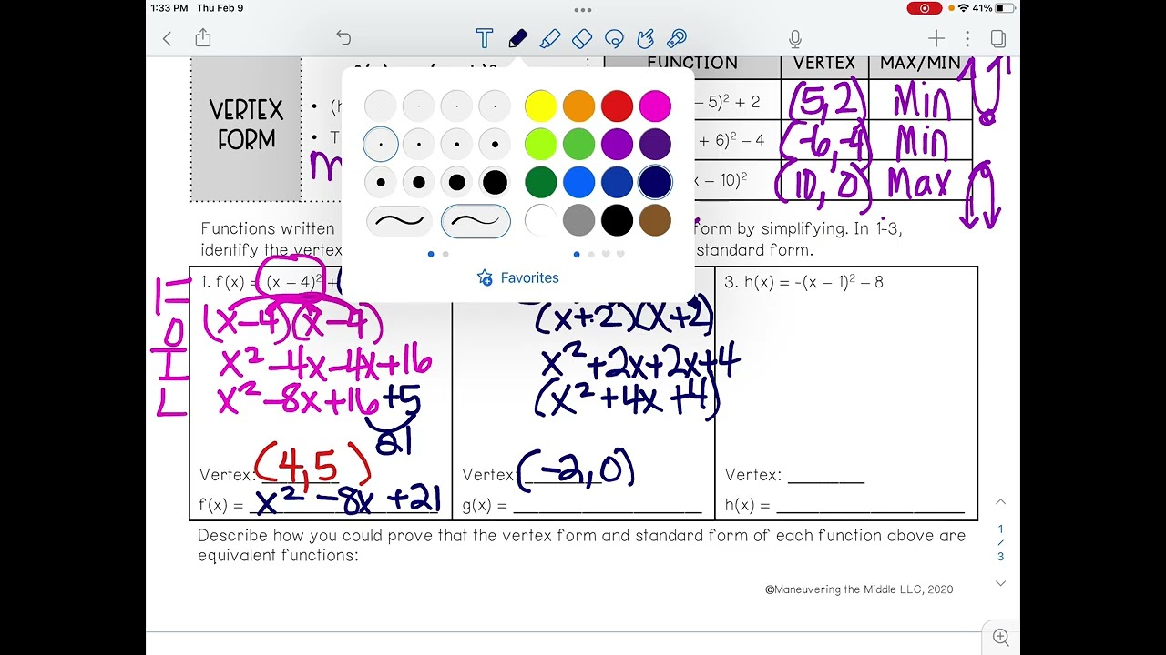Tap the copyright Maneuvering the Middle text
The height and width of the screenshot is (655, 1166).
point(859,589)
